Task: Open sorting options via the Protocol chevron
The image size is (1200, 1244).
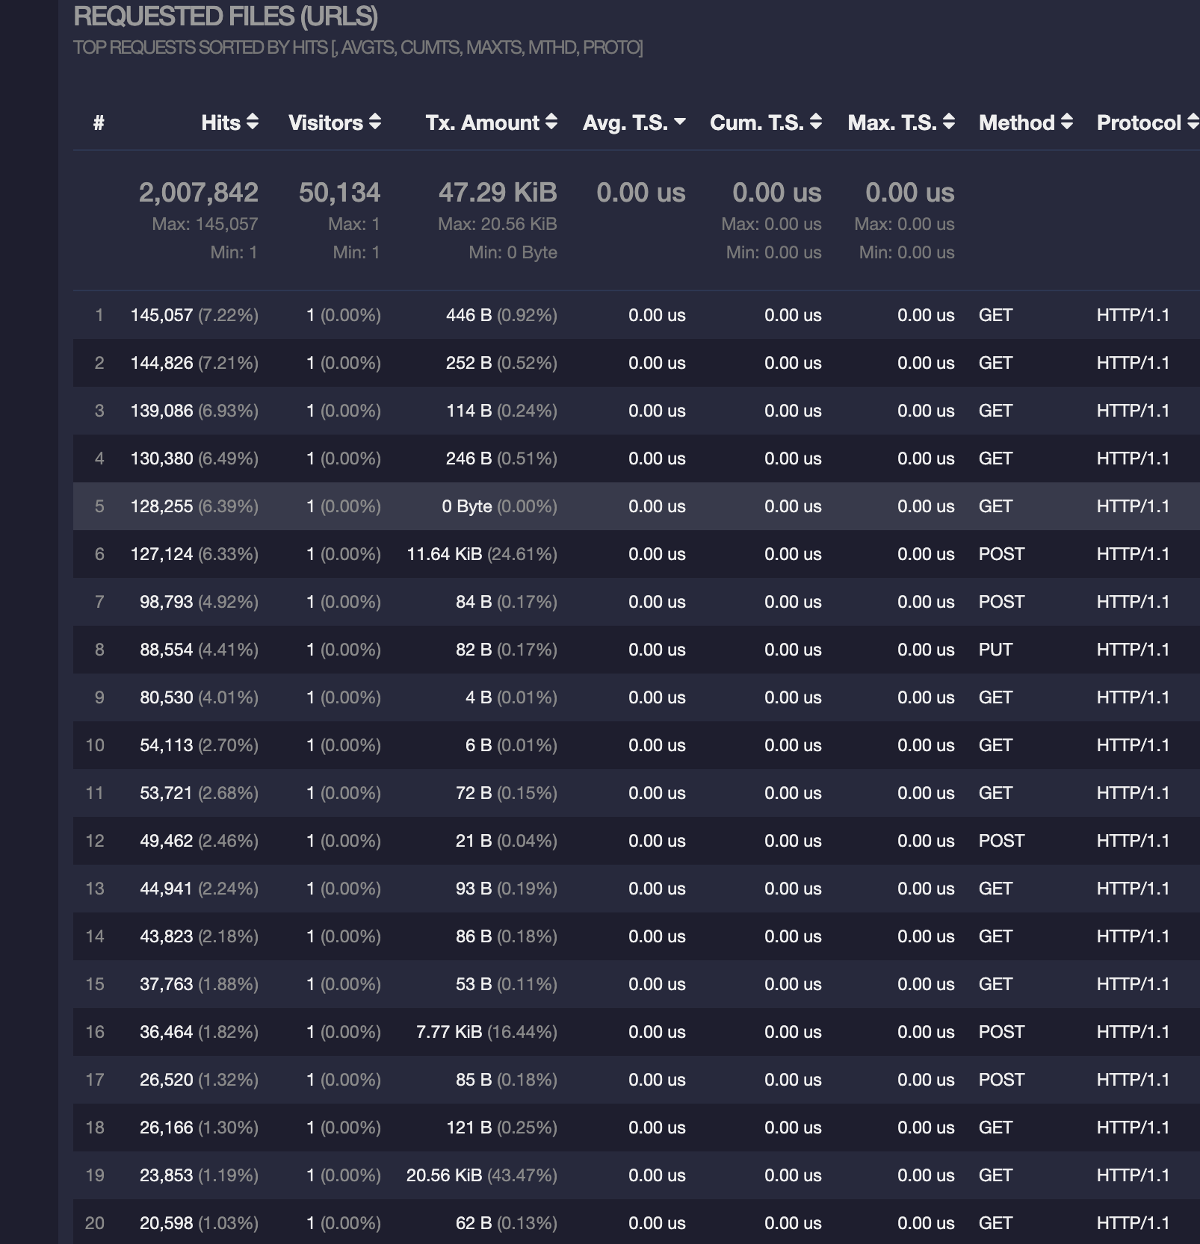Action: point(1192,122)
